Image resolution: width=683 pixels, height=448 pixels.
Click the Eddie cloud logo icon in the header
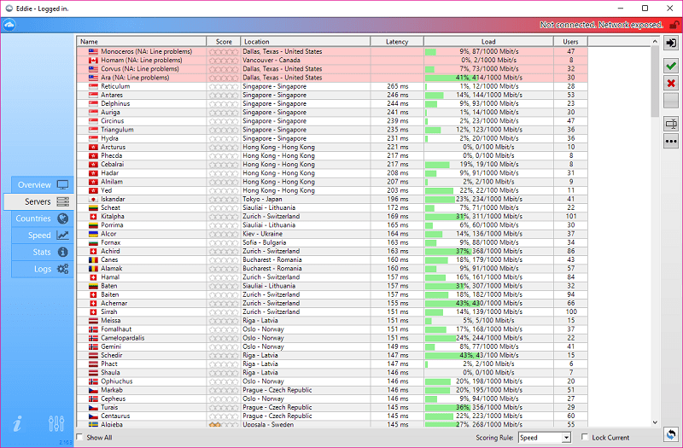9,26
